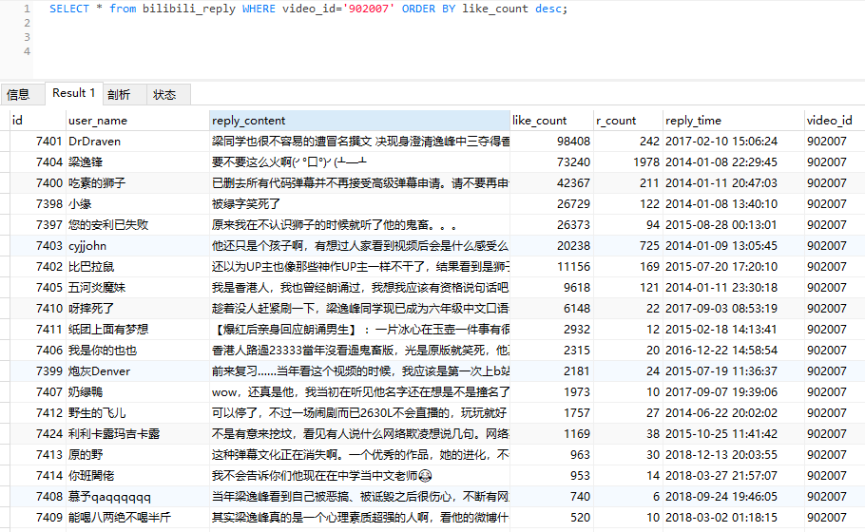Sort by the id column header
The image size is (865, 532).
(37, 121)
